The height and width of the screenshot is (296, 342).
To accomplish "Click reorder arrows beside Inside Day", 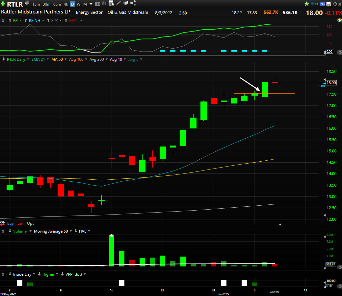I will pyautogui.click(x=10, y=274).
